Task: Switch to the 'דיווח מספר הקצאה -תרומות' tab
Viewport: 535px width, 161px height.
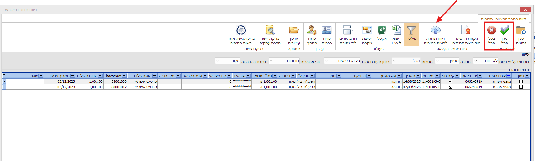Action: (x=503, y=19)
